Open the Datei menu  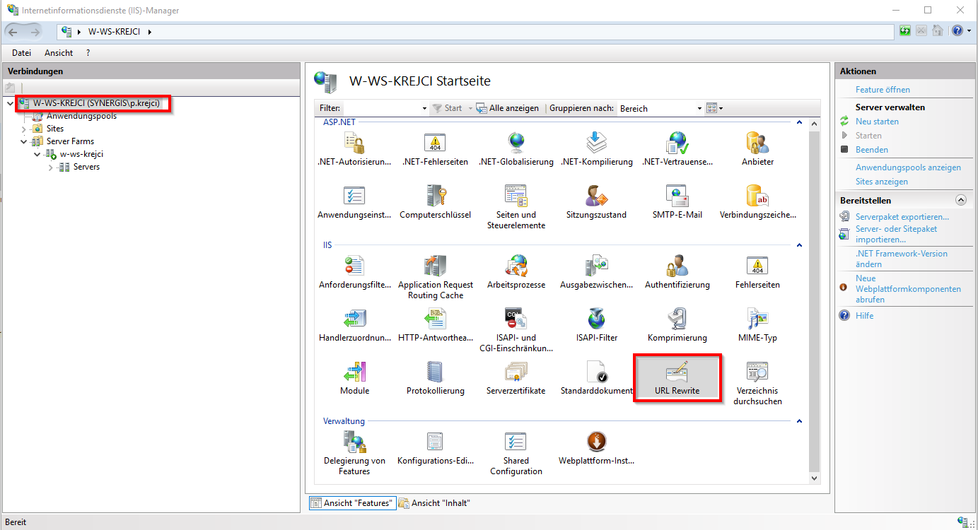21,52
